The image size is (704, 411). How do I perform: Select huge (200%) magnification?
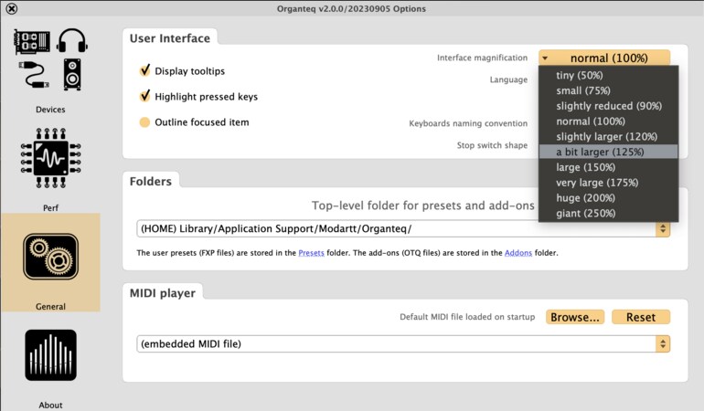pos(608,198)
